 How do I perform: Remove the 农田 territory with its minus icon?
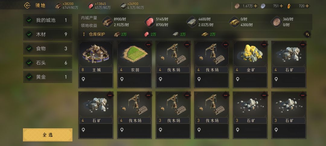tap(148, 44)
